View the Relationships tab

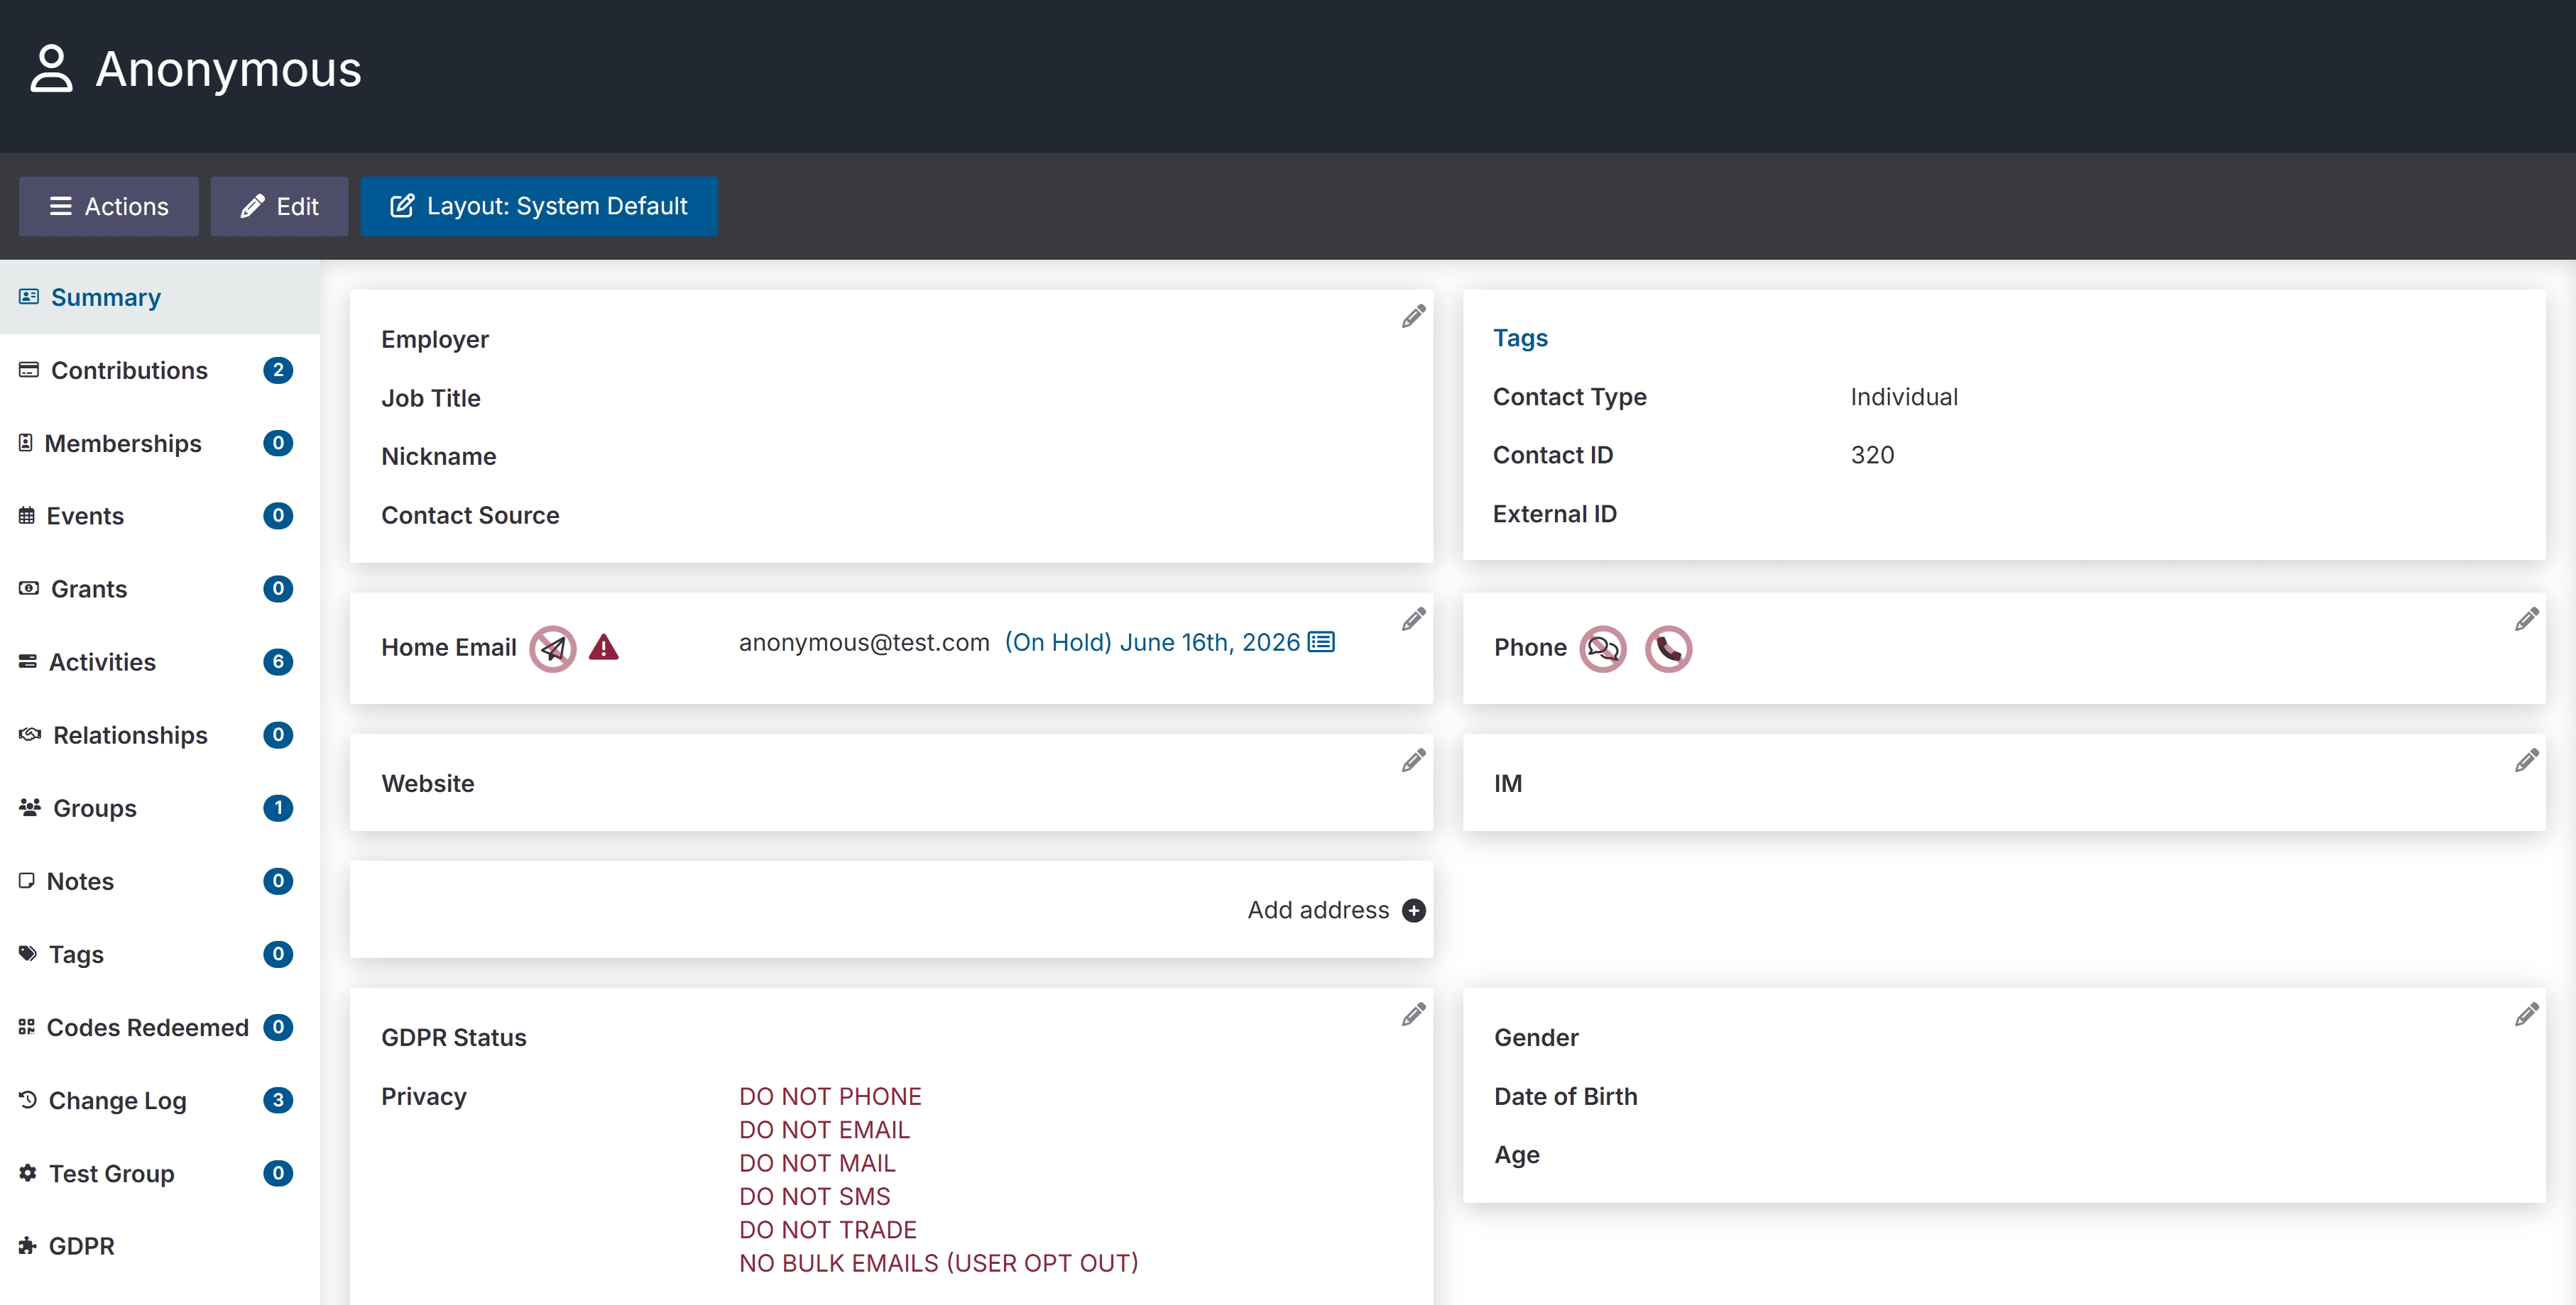tap(160, 734)
